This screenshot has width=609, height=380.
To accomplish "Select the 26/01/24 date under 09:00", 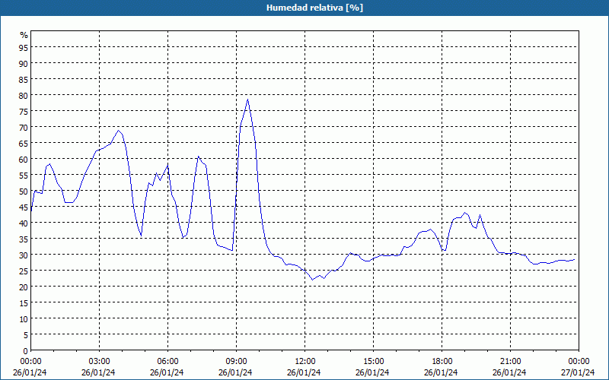I will pyautogui.click(x=235, y=372).
